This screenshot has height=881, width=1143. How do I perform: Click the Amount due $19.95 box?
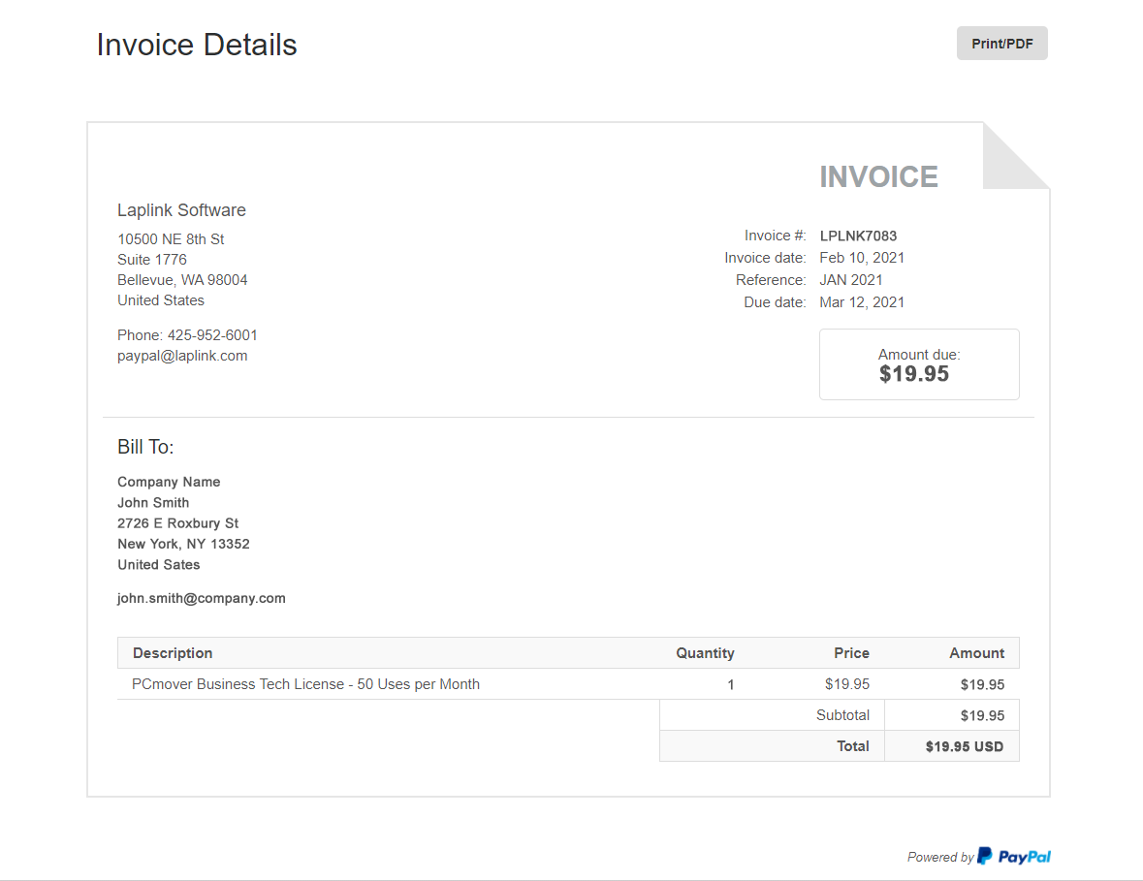919,364
